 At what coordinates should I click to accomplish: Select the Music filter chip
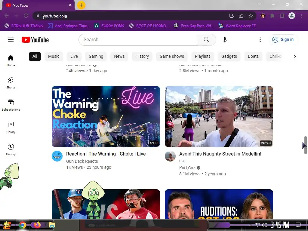pyautogui.click(x=54, y=56)
